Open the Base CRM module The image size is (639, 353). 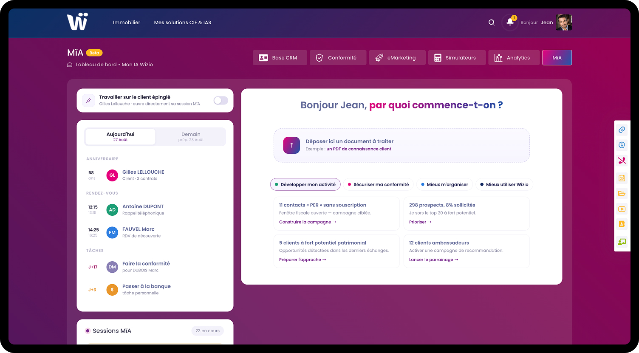pyautogui.click(x=280, y=58)
